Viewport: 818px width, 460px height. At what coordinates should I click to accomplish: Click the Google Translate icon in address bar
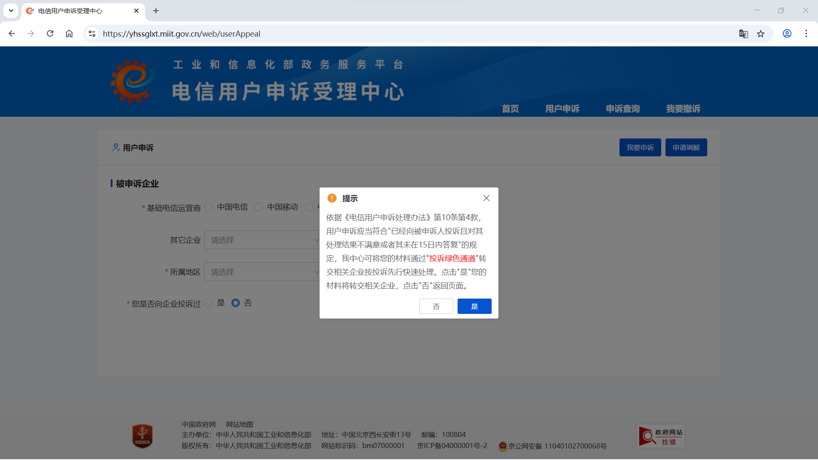click(x=743, y=34)
